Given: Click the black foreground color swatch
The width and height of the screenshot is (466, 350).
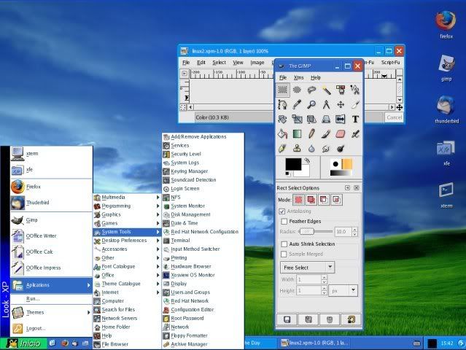Looking at the screenshot, I should tap(293, 164).
